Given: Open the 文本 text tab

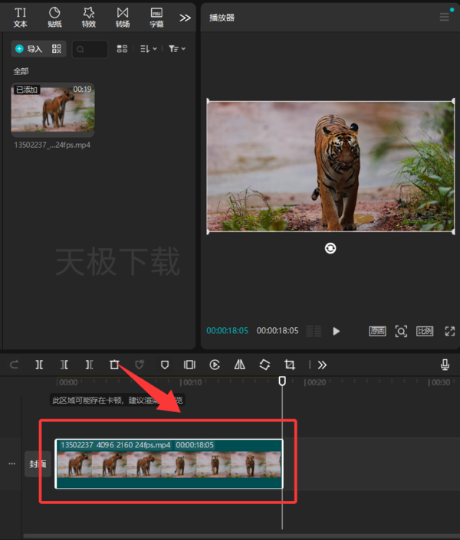Looking at the screenshot, I should [21, 18].
